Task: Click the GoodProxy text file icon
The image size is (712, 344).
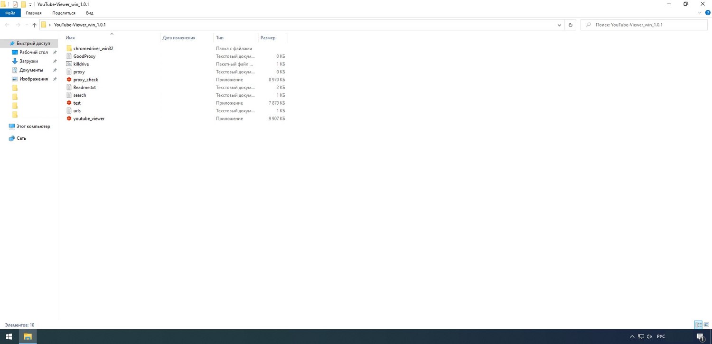Action: [69, 56]
